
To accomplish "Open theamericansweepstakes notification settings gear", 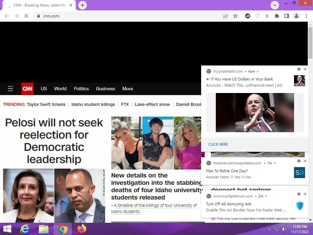I will click(x=299, y=161).
